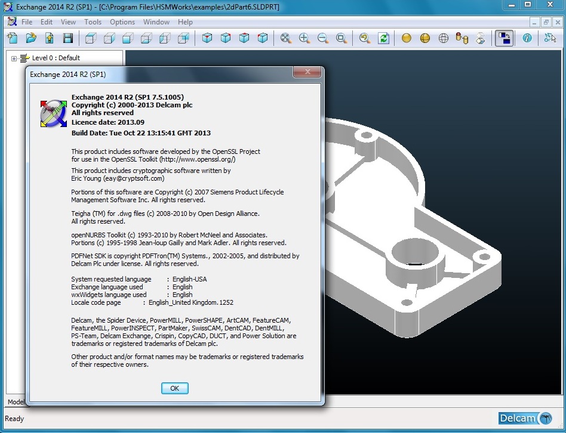Image resolution: width=566 pixels, height=433 pixels.
Task: Open the Options menu
Action: 122,22
